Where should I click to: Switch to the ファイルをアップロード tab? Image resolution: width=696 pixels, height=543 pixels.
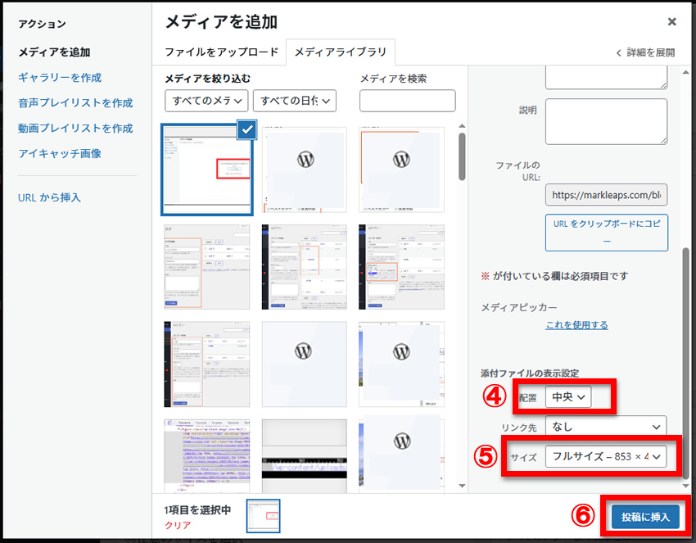[221, 52]
